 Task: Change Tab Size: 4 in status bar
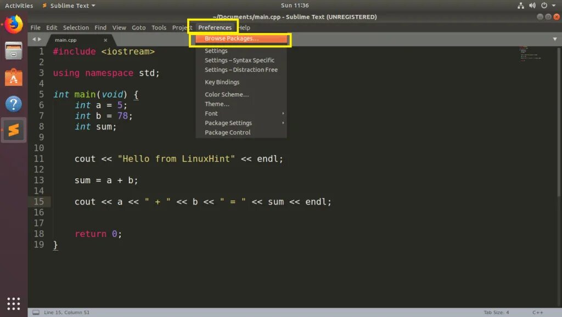click(x=496, y=313)
